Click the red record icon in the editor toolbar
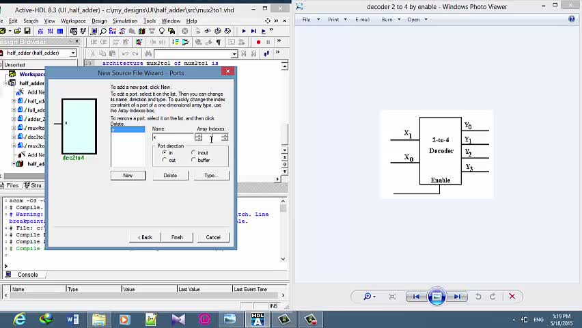 pos(258,42)
